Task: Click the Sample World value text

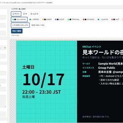Action: [111, 64]
